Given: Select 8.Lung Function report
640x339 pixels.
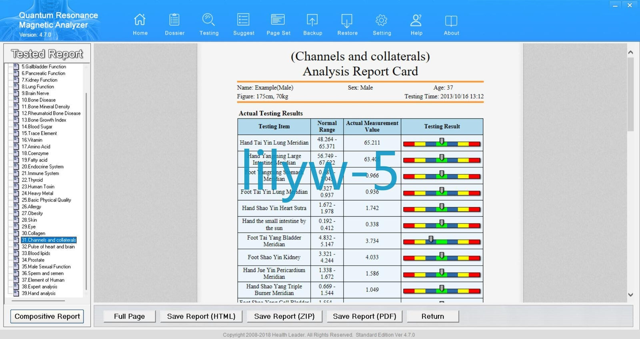Looking at the screenshot, I should coord(38,87).
